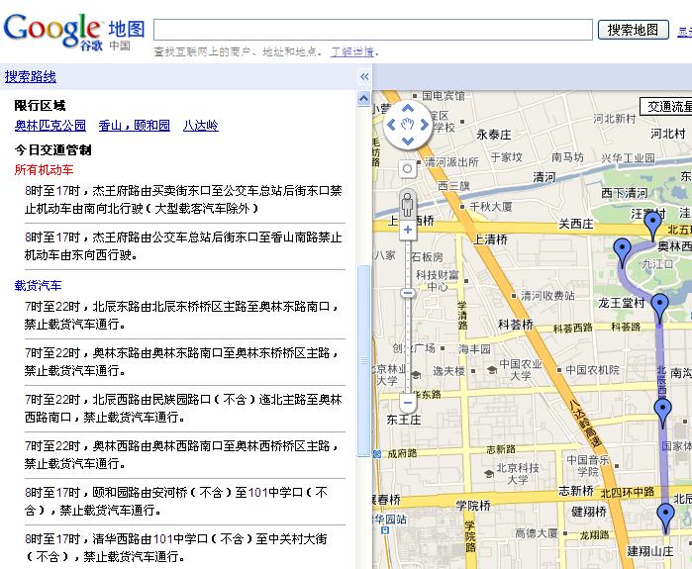Click the blue marker near 汪家村
Viewport: 692px width, 569px height.
(652, 226)
